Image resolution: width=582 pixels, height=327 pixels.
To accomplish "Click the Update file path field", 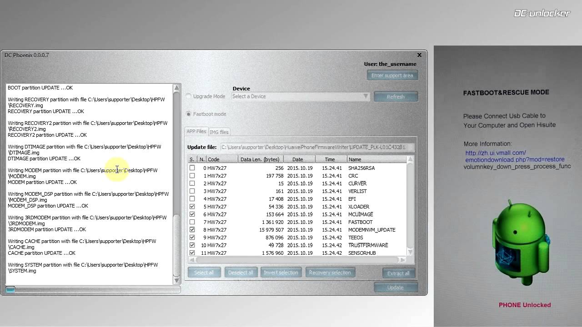I will pos(317,147).
